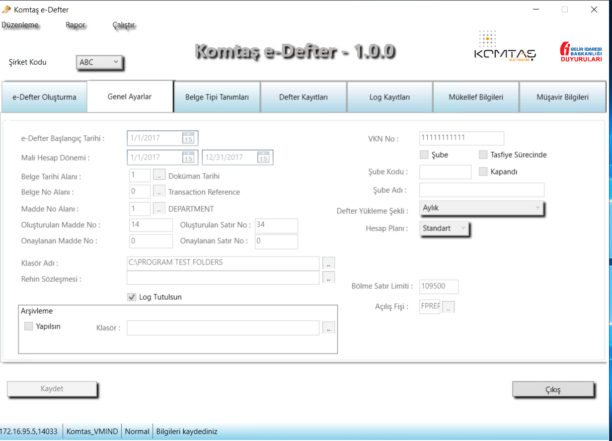Click status bar server address 172.16.95.5,14033
Image resolution: width=612 pixels, height=441 pixels.
29,432
